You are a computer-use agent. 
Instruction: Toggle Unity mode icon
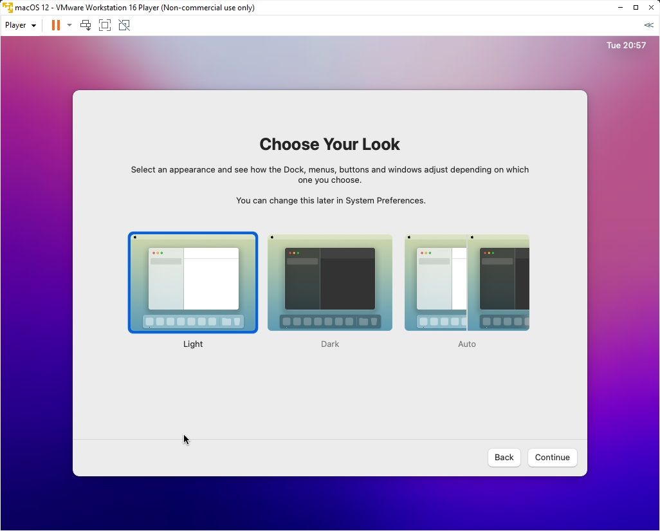pos(124,25)
